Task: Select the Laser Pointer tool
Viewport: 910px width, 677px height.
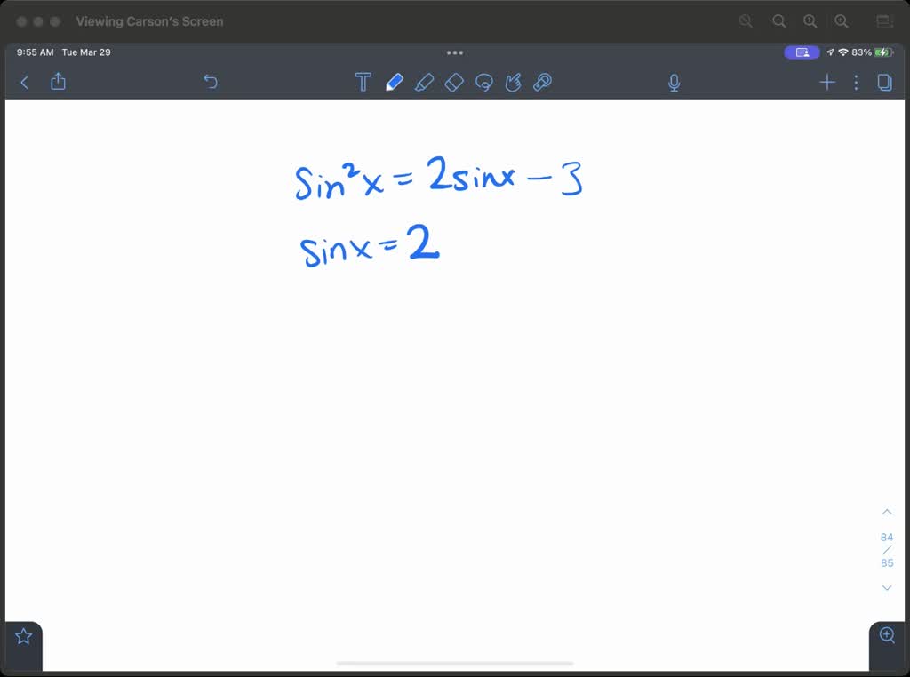Action: click(x=542, y=82)
